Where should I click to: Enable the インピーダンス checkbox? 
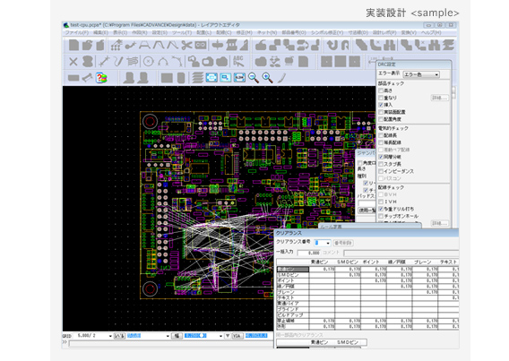pyautogui.click(x=381, y=171)
